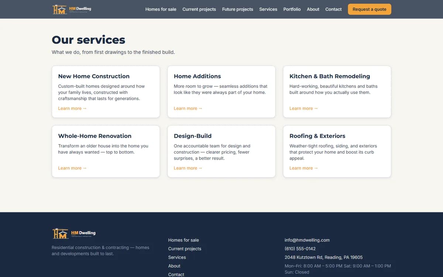Click the Request a quote button
This screenshot has width=443, height=277.
[x=369, y=9]
